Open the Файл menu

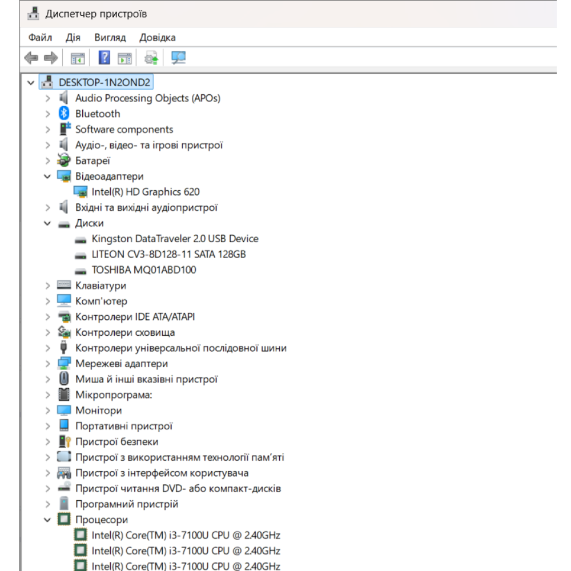pos(40,38)
